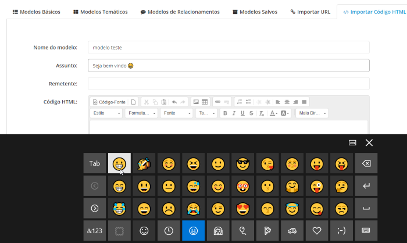Close the touch keyboard
The height and width of the screenshot is (243, 407).
(x=369, y=143)
